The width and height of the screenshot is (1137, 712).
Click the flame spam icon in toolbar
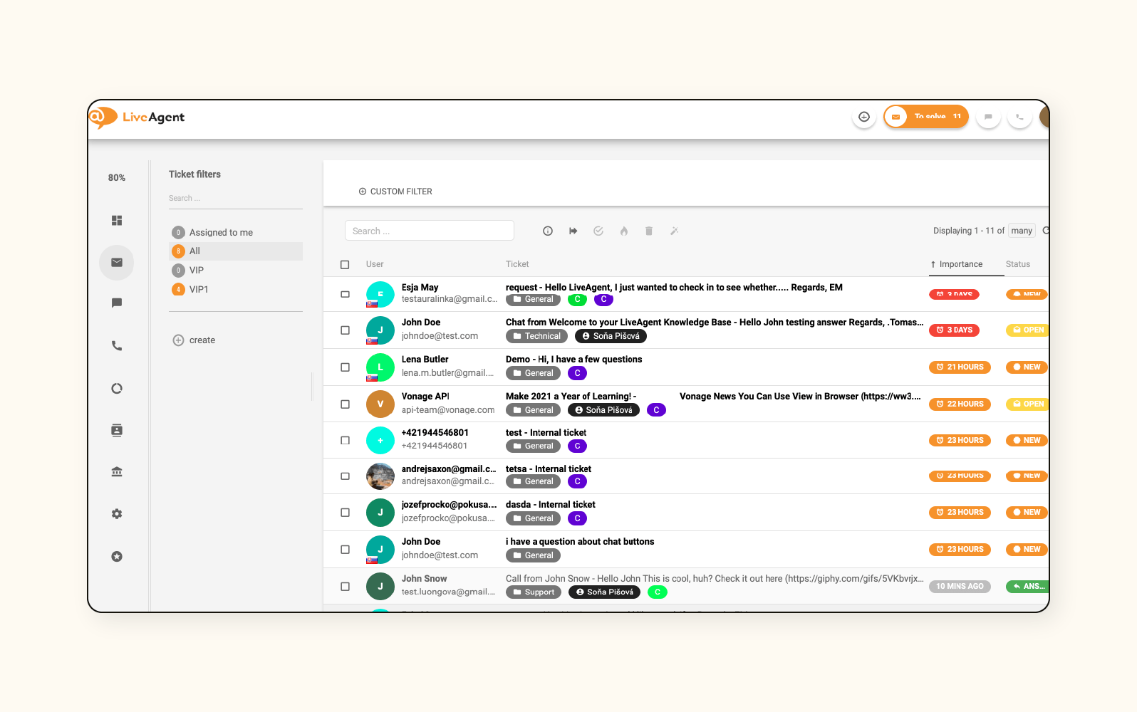[624, 231]
